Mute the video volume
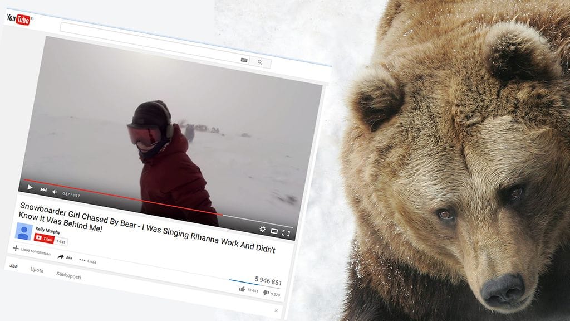The image size is (570, 321). click(x=55, y=192)
